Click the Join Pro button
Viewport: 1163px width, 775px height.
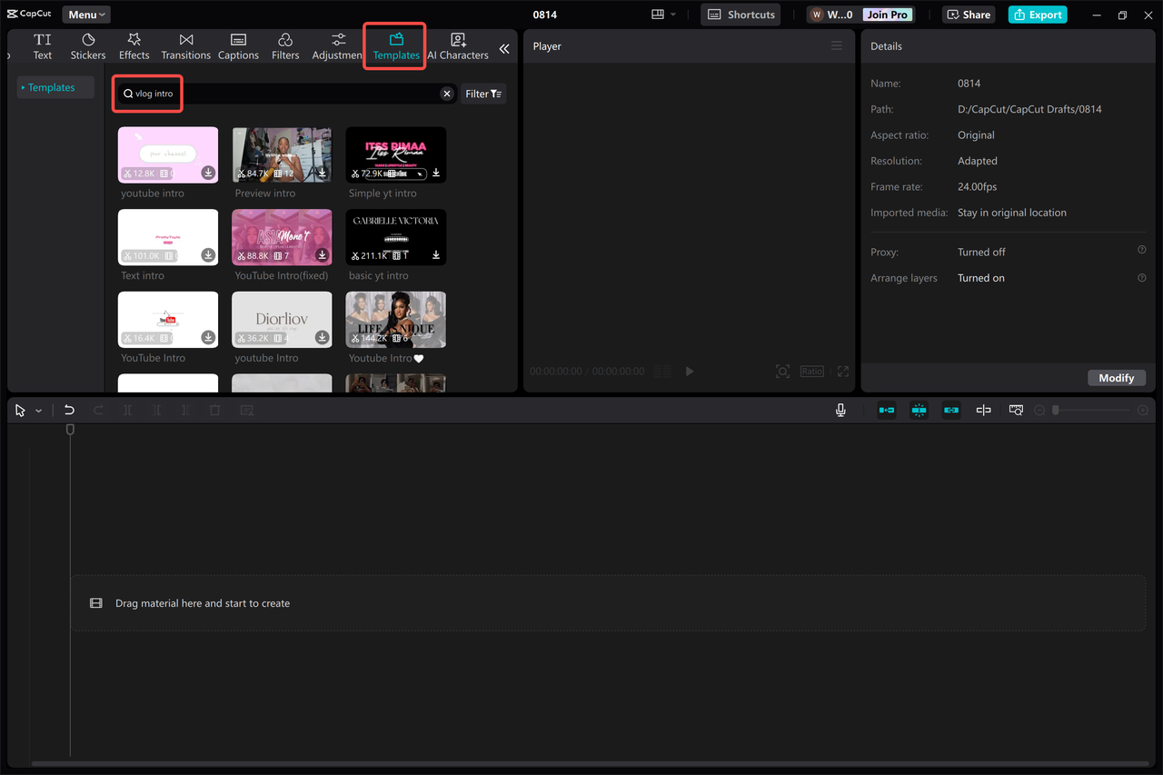(888, 15)
